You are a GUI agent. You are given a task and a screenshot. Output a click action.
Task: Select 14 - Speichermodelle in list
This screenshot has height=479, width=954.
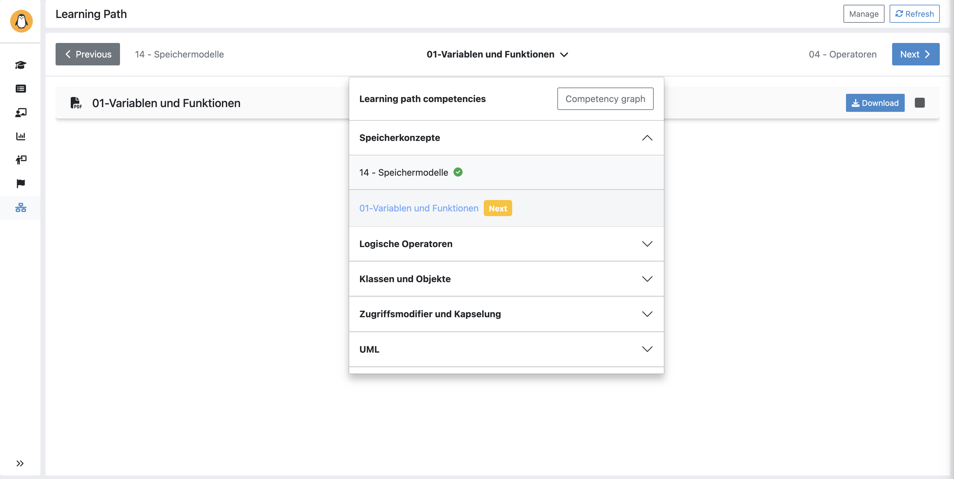(x=403, y=172)
